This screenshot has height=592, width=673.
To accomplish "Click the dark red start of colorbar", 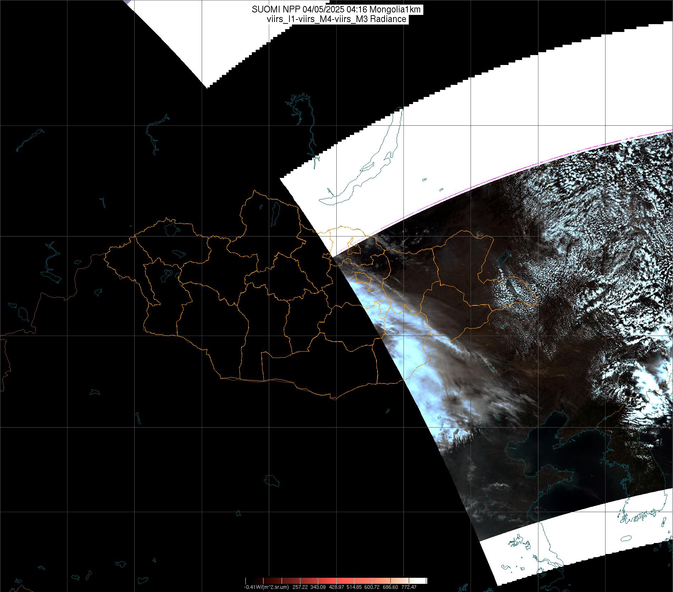I will [249, 581].
